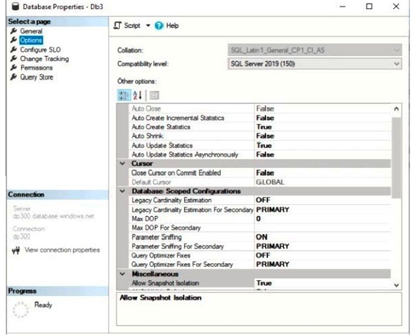Sort properties alphabetically with A-Z icon
Viewport: 413px width, 335px height.
click(137, 95)
